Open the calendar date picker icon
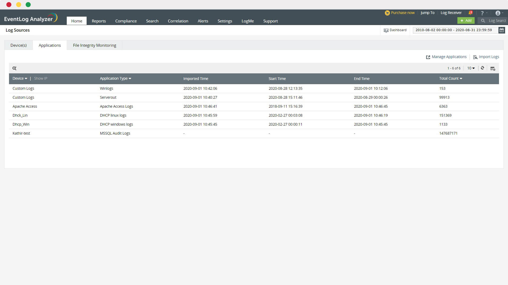This screenshot has height=285, width=508. point(501,30)
